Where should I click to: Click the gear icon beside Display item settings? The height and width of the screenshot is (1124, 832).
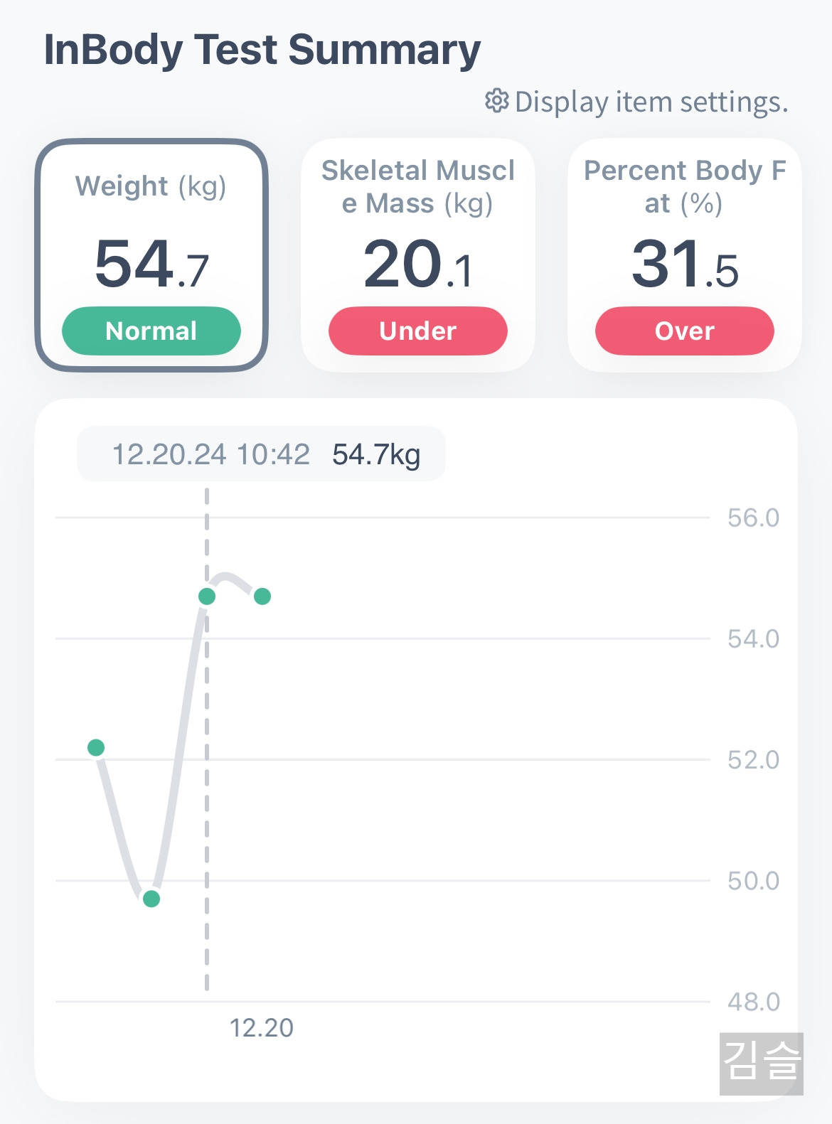pyautogui.click(x=496, y=101)
